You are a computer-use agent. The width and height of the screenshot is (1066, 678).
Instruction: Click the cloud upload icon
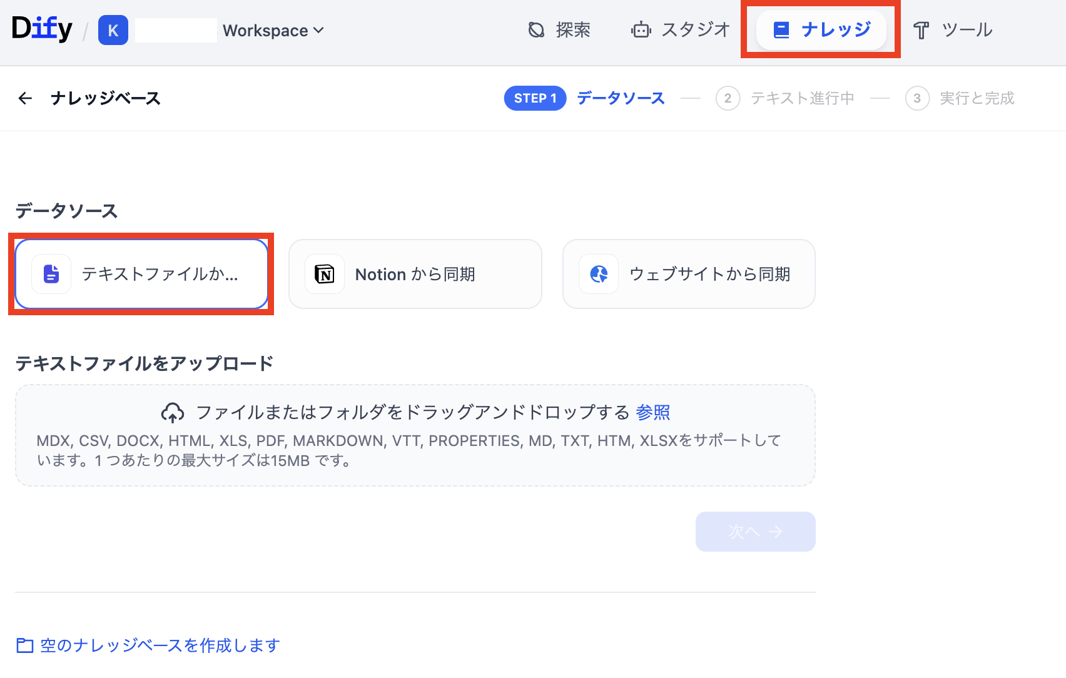pos(173,413)
